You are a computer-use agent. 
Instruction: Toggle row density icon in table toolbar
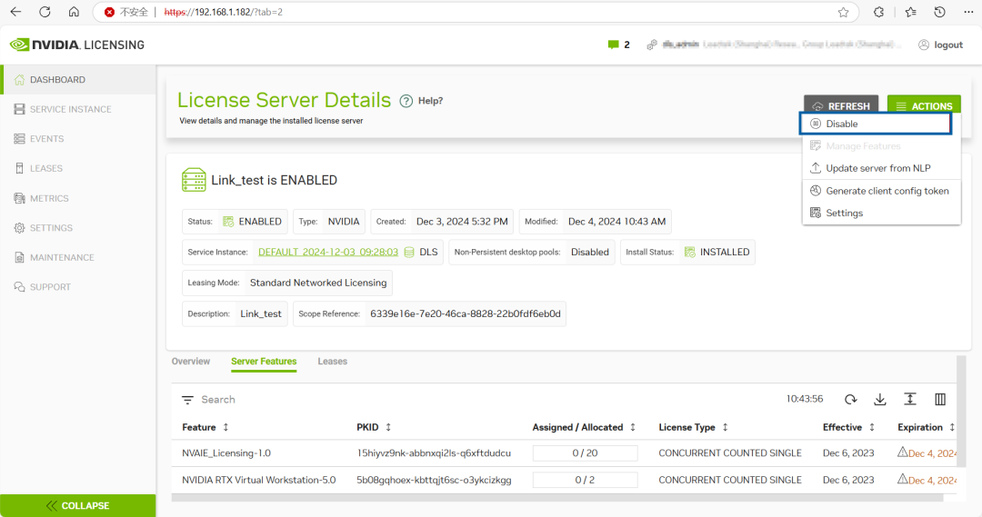(910, 399)
